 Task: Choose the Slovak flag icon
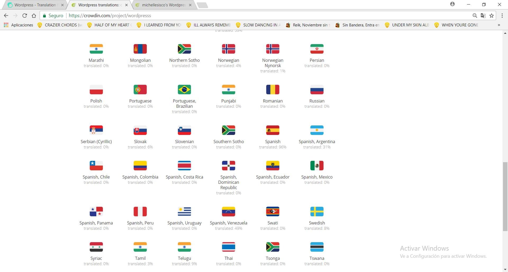140,130
